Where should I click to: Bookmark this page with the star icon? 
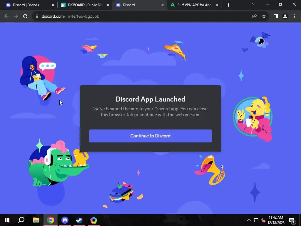pyautogui.click(x=264, y=16)
